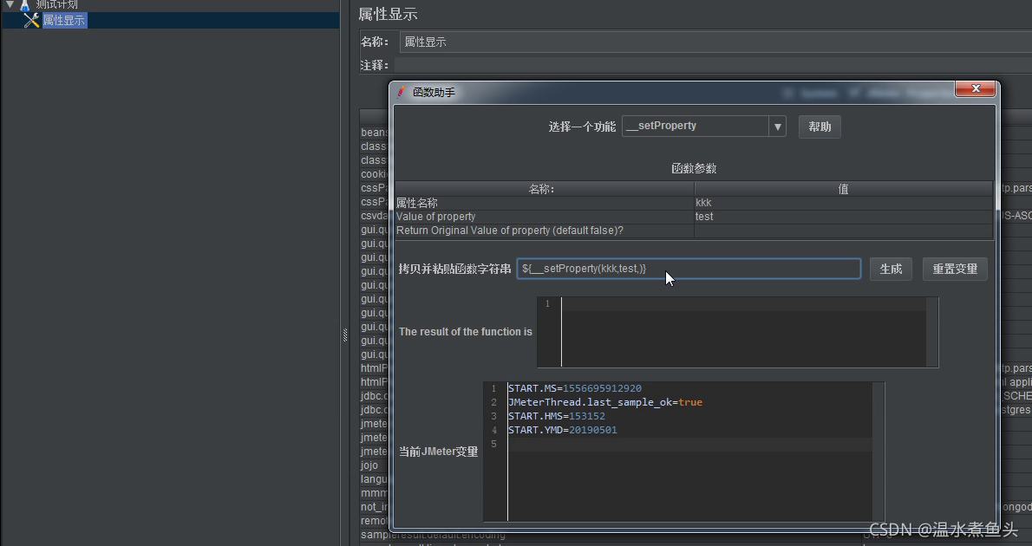The height and width of the screenshot is (546, 1032).
Task: Click inside the function result text area
Action: pos(743,332)
